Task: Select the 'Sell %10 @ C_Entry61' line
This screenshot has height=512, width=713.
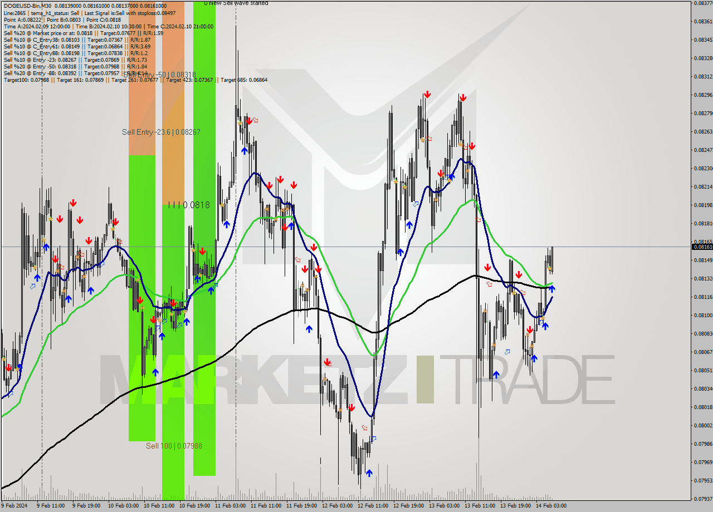Action: (77, 46)
